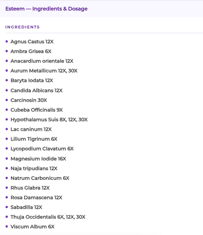Select the Ambra Grisea 6X entry
Viewport: 203px width, 235px height.
point(31,51)
